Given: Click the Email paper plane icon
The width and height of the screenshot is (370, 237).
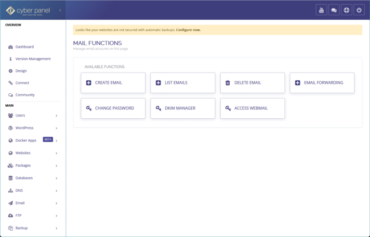Looking at the screenshot, I should click(11, 203).
